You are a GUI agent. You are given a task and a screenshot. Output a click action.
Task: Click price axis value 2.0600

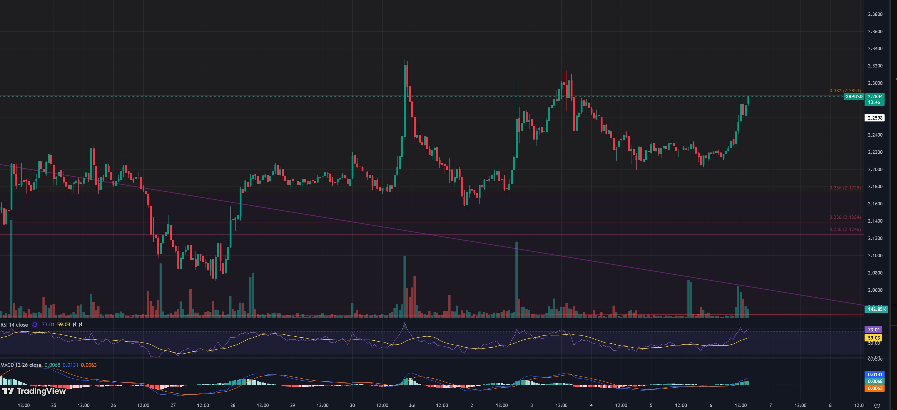[875, 290]
